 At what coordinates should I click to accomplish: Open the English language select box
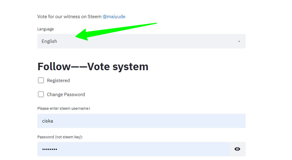(141, 41)
